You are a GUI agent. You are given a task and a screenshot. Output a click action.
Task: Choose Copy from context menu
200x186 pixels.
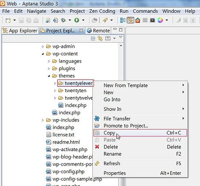(140, 133)
